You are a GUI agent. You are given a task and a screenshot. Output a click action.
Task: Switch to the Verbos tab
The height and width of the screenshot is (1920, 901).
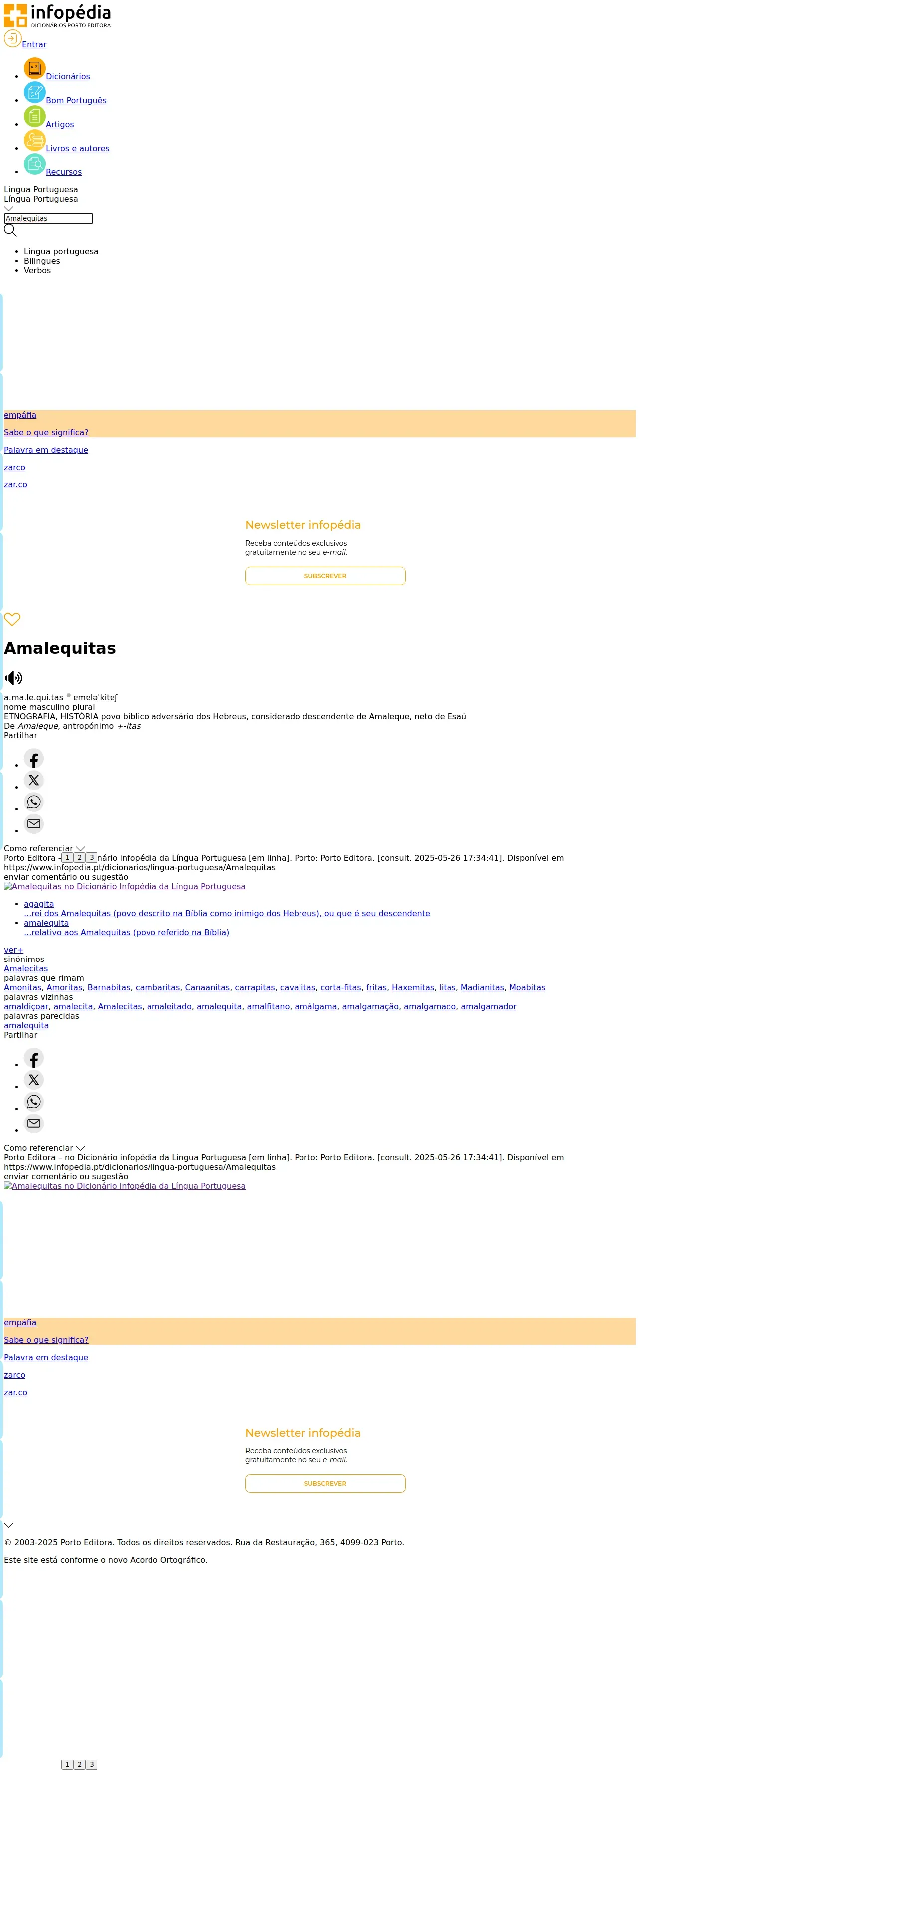(x=37, y=271)
